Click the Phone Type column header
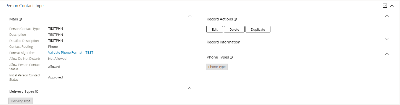400x105 pixels. point(217,67)
